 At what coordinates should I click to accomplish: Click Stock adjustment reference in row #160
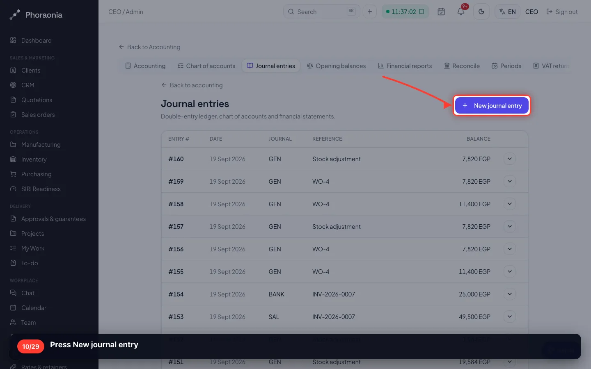pos(337,159)
